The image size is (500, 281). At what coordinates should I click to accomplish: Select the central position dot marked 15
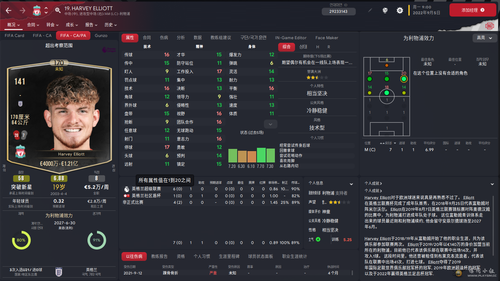(387, 79)
